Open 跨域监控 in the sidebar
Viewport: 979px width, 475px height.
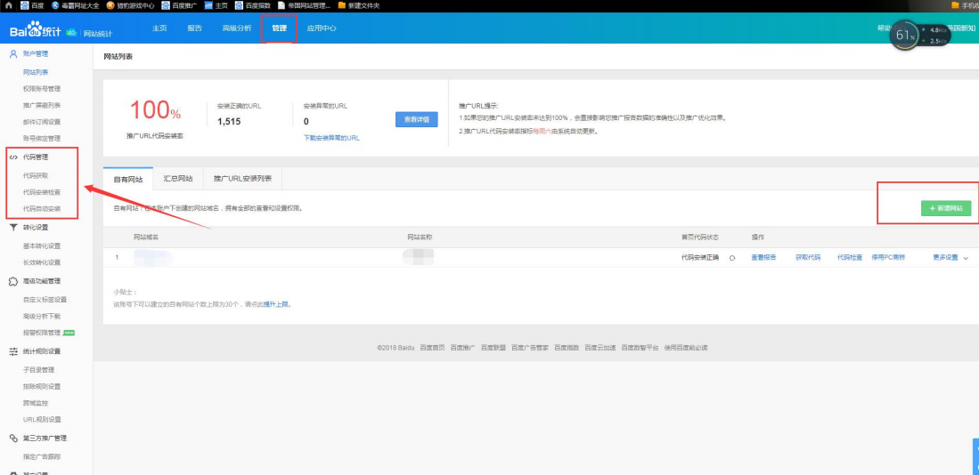click(x=36, y=403)
